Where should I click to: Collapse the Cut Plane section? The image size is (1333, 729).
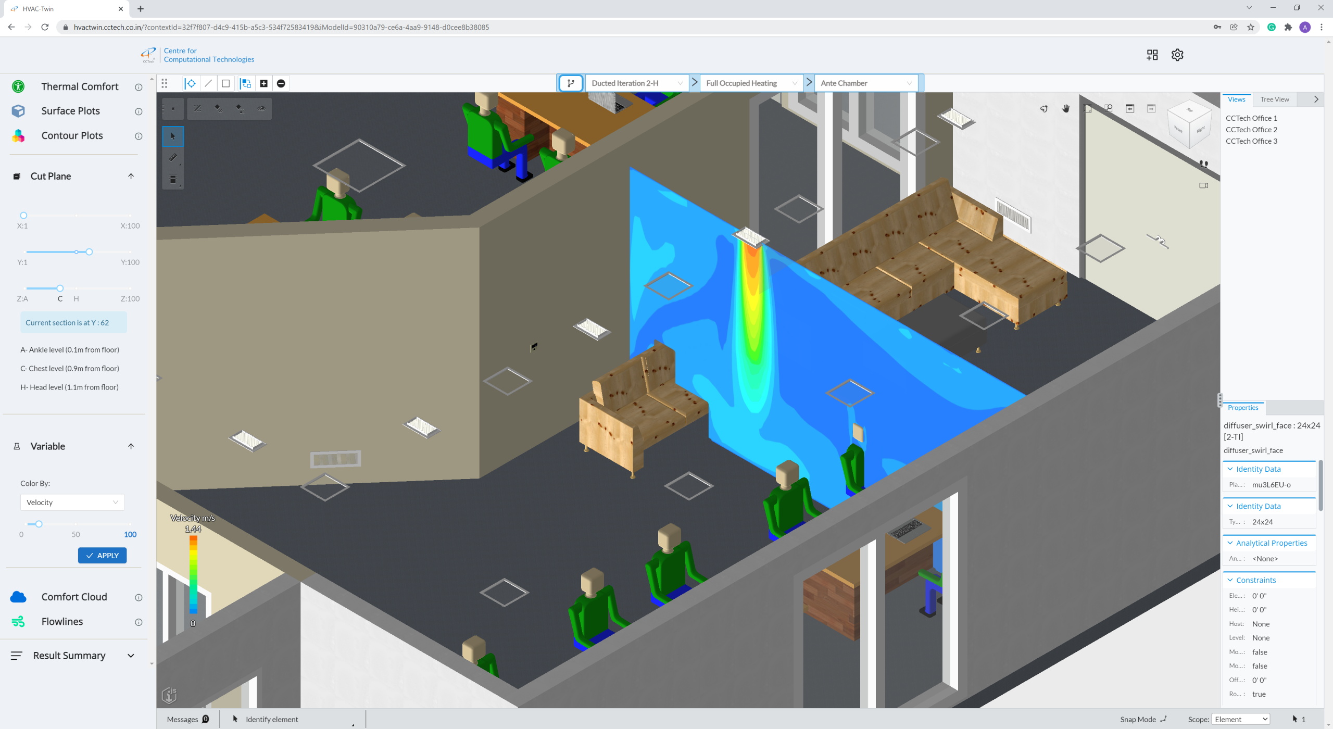(131, 176)
